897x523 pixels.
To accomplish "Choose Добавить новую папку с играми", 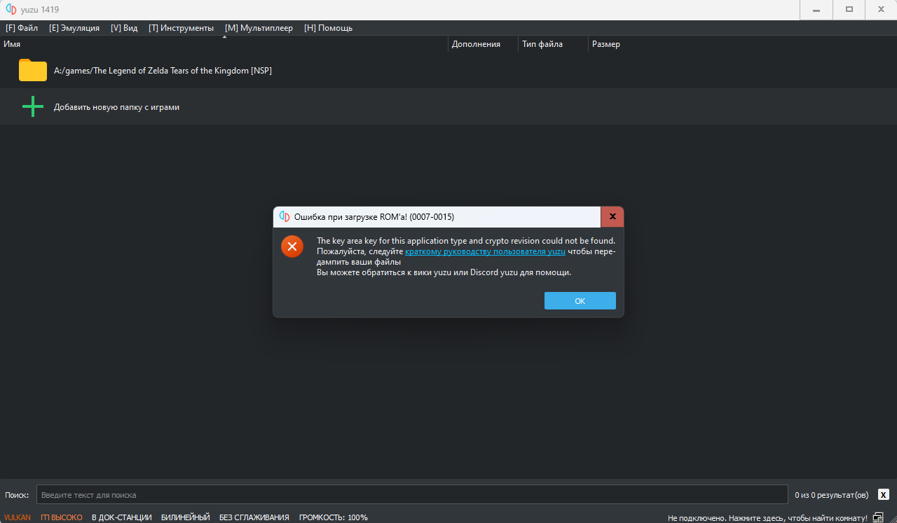I will (448, 107).
